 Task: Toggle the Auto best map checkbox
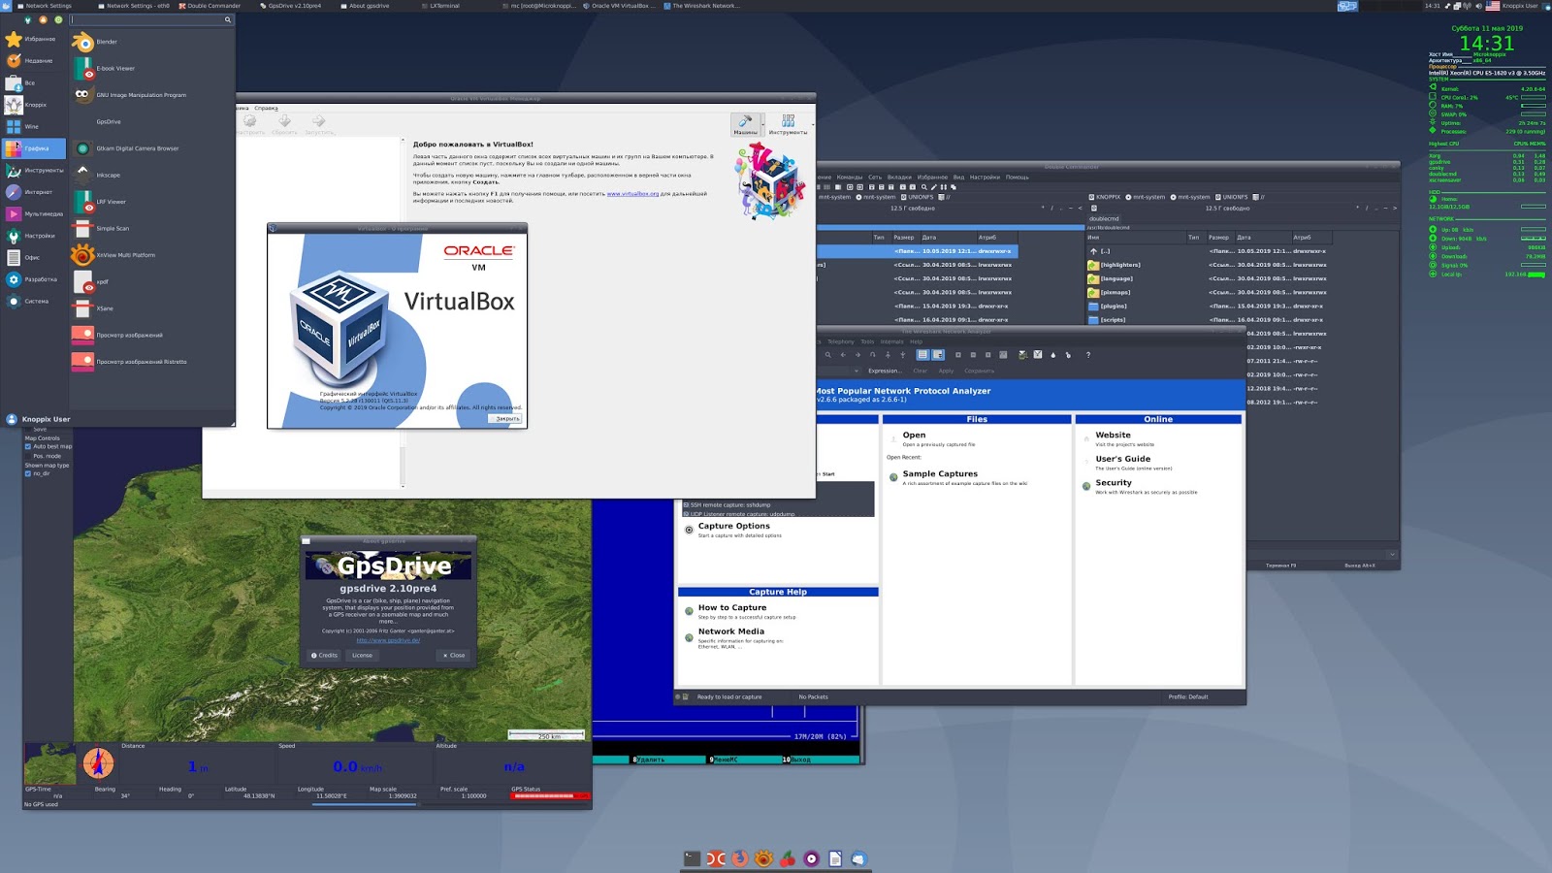tap(28, 446)
